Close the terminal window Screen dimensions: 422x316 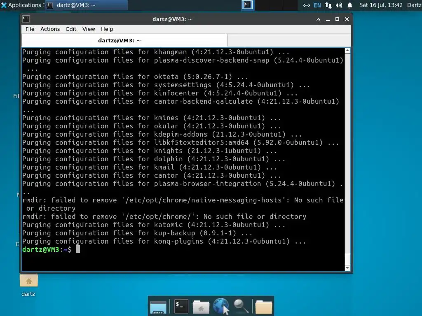pyautogui.click(x=347, y=19)
